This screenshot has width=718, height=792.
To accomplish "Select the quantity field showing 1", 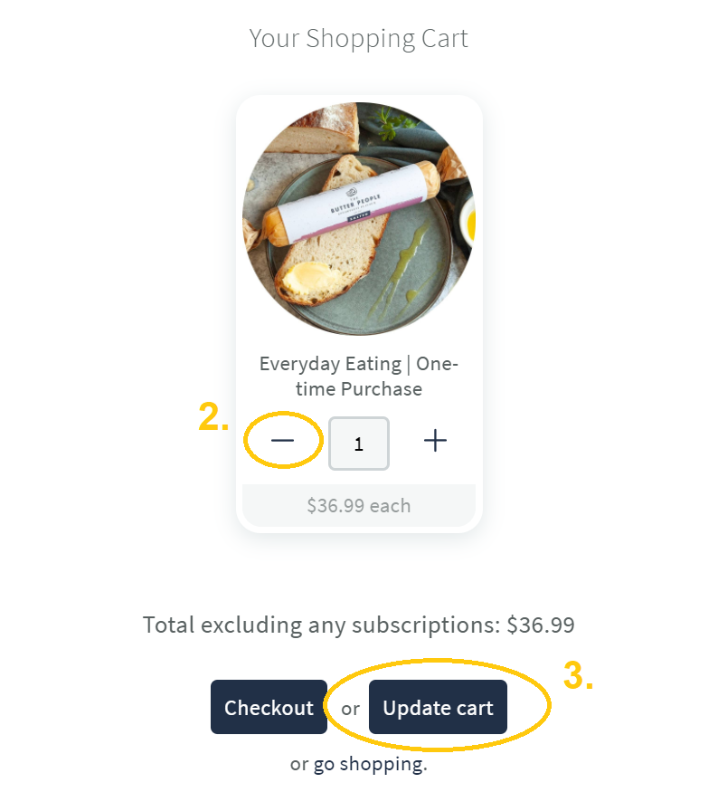I will tap(359, 443).
